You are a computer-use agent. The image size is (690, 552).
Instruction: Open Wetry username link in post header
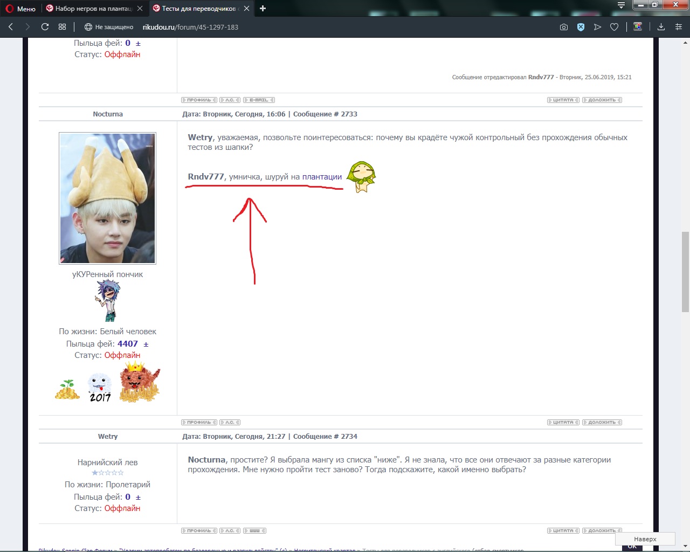point(108,437)
